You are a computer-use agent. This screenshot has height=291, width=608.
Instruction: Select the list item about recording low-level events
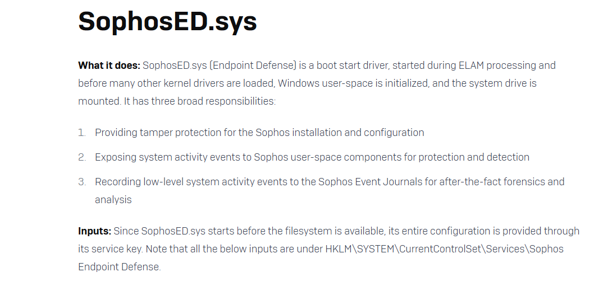click(x=330, y=182)
